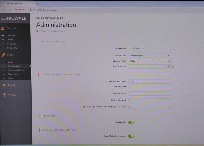The height and width of the screenshot is (146, 204).
Task: Click the SonicWave 231c header title
Action: coord(52,18)
